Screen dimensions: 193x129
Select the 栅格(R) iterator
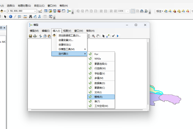point(101,97)
